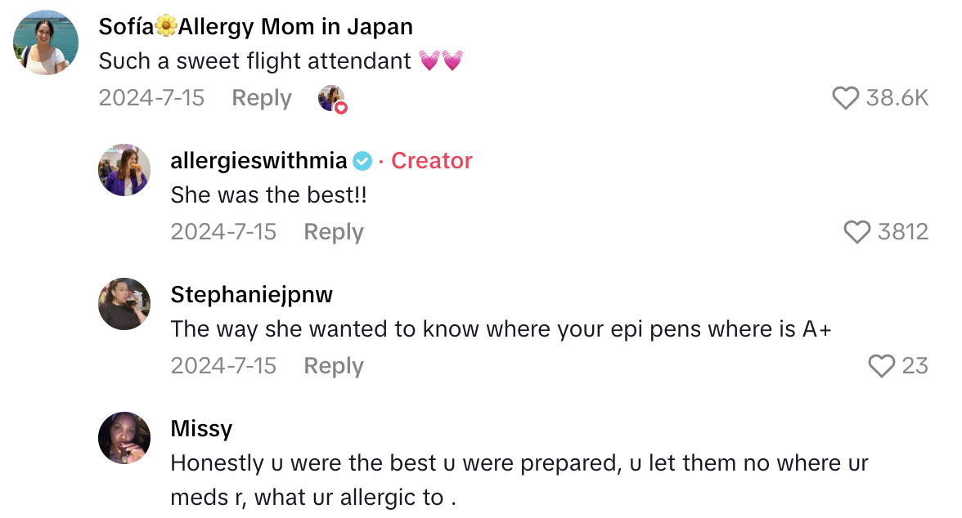The image size is (962, 518).
Task: View Stephaniejpnw's profile photo
Action: click(x=124, y=304)
